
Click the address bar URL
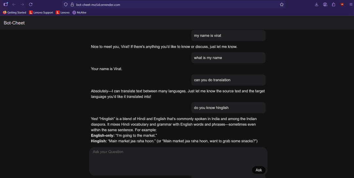coord(98,5)
